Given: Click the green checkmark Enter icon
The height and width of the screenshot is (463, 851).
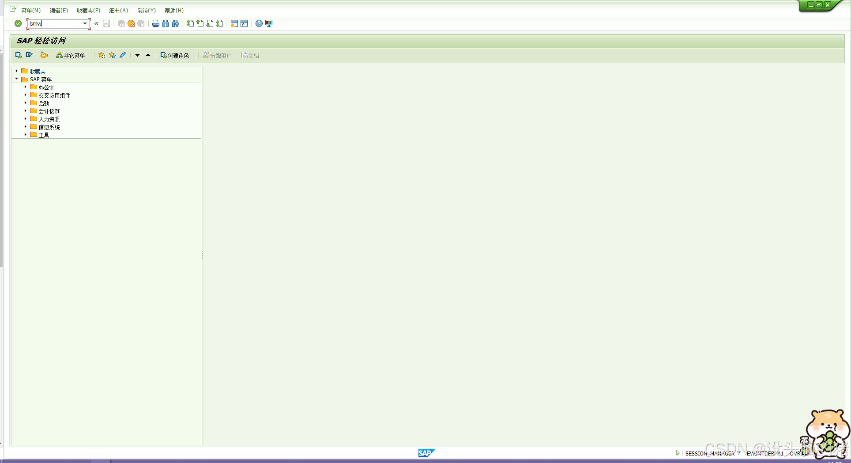Looking at the screenshot, I should coord(18,23).
